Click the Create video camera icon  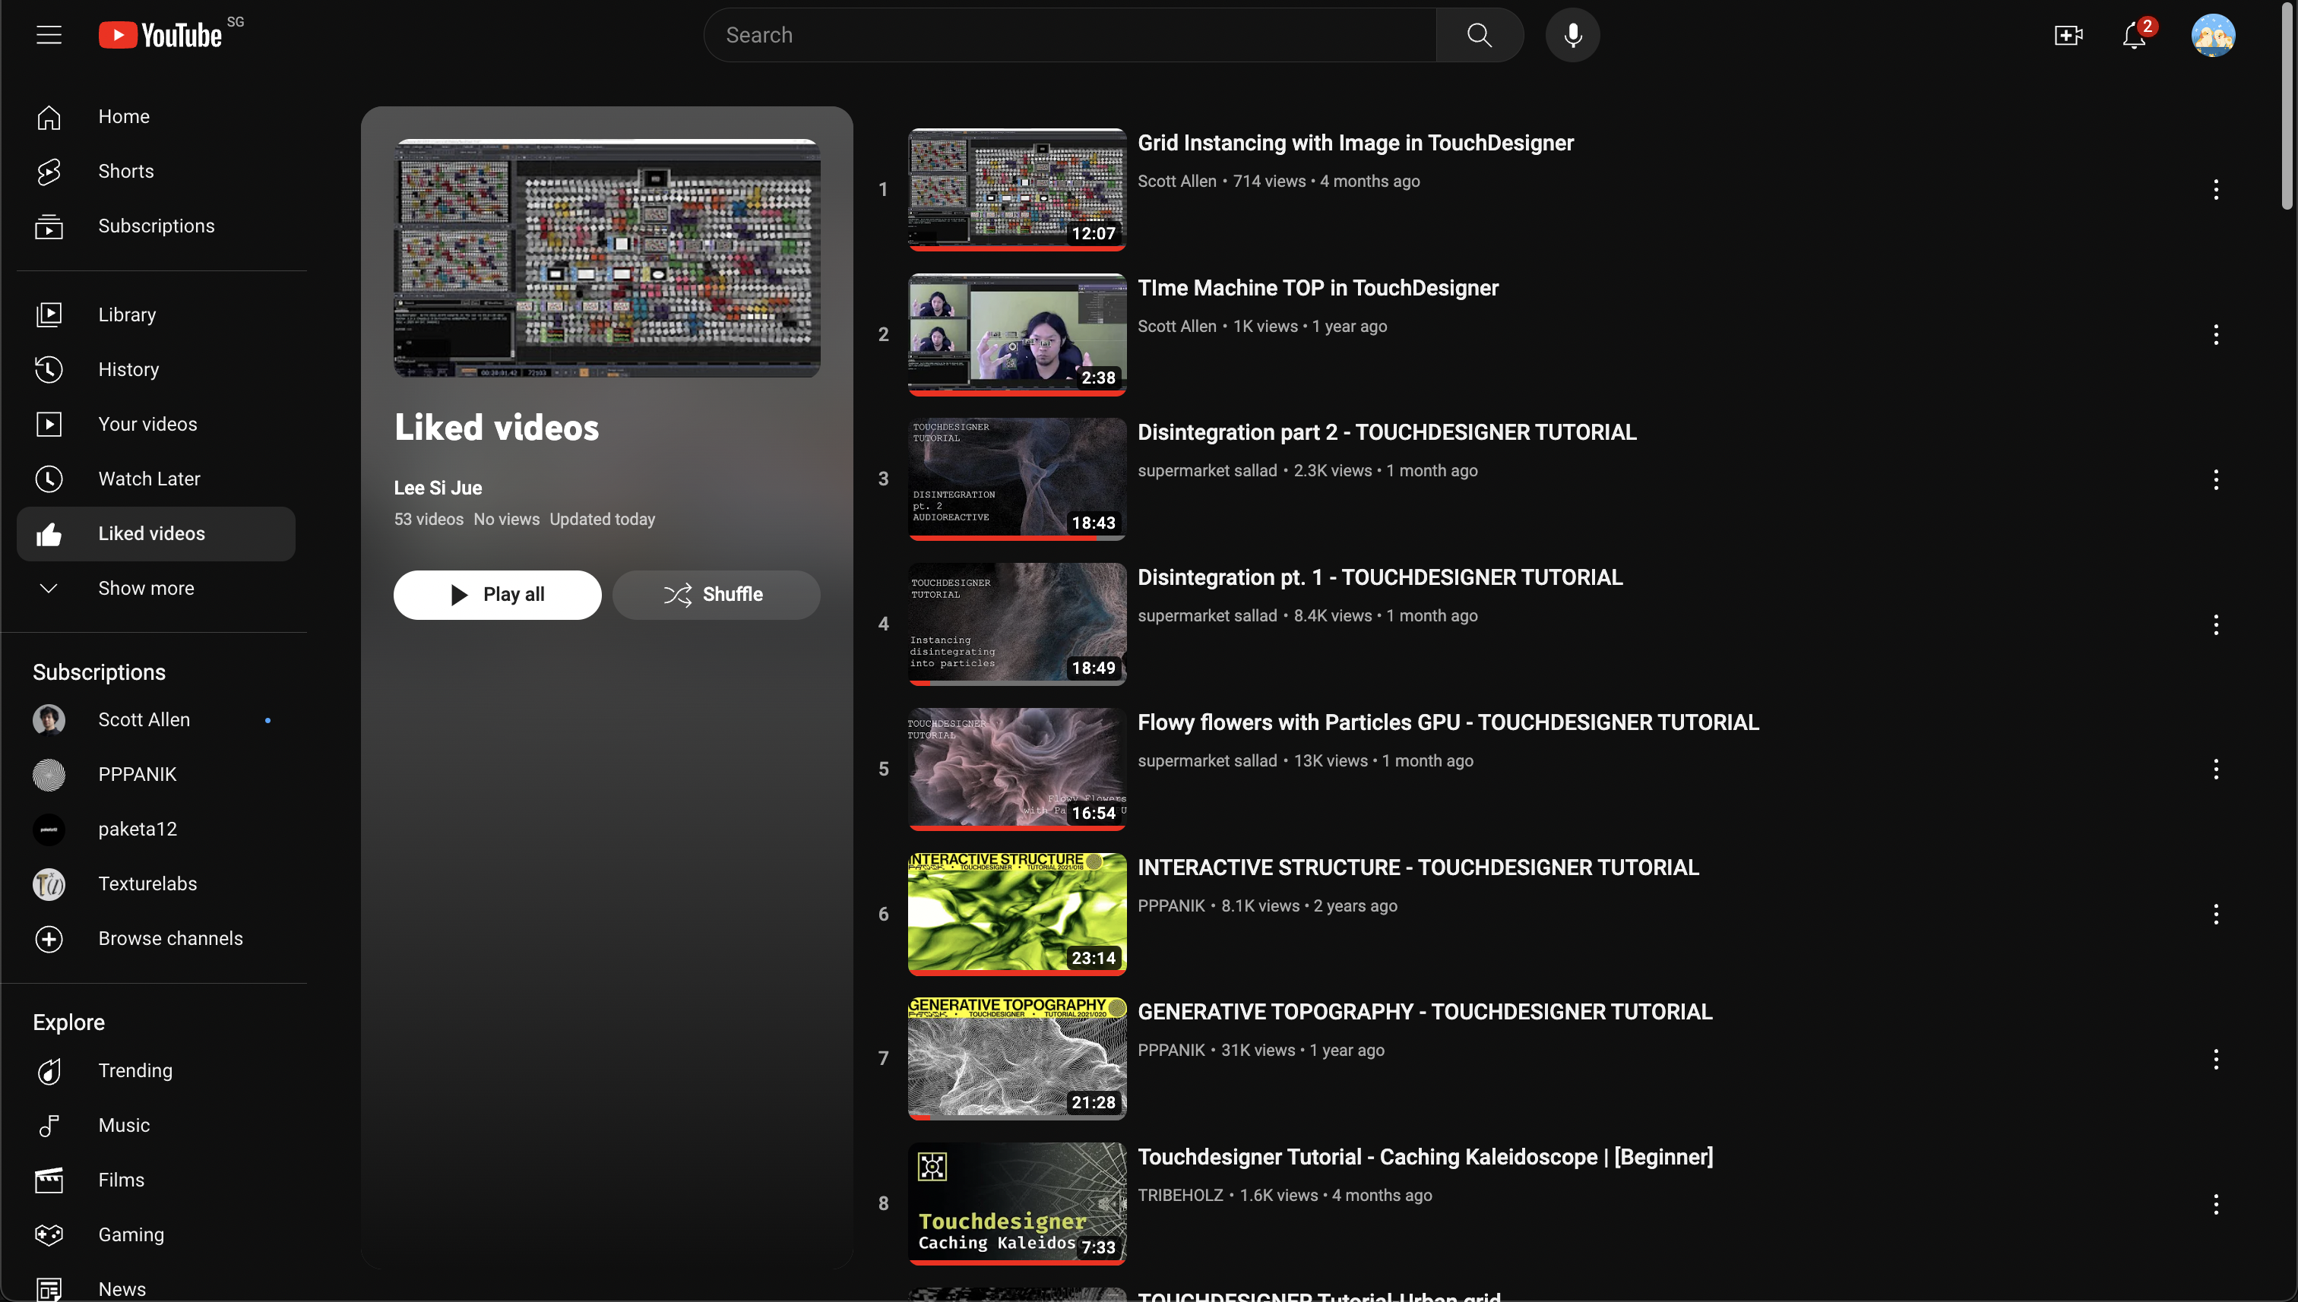(x=2067, y=35)
